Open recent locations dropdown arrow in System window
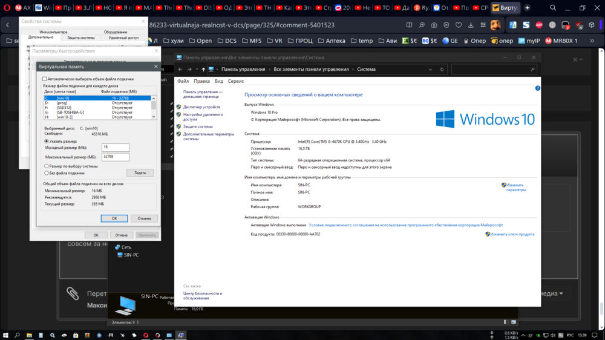This screenshot has height=340, width=605. click(197, 70)
